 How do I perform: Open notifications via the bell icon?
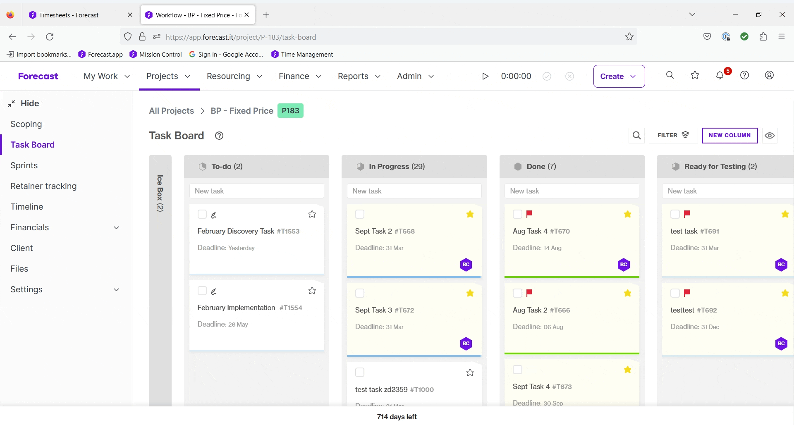720,76
